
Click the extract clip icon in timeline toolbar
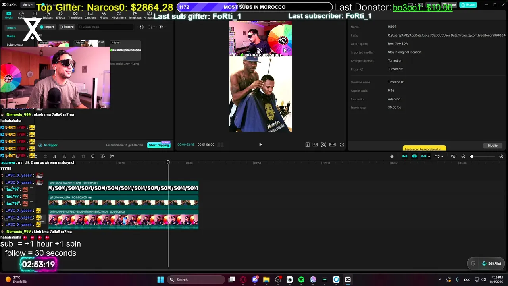pos(103,156)
